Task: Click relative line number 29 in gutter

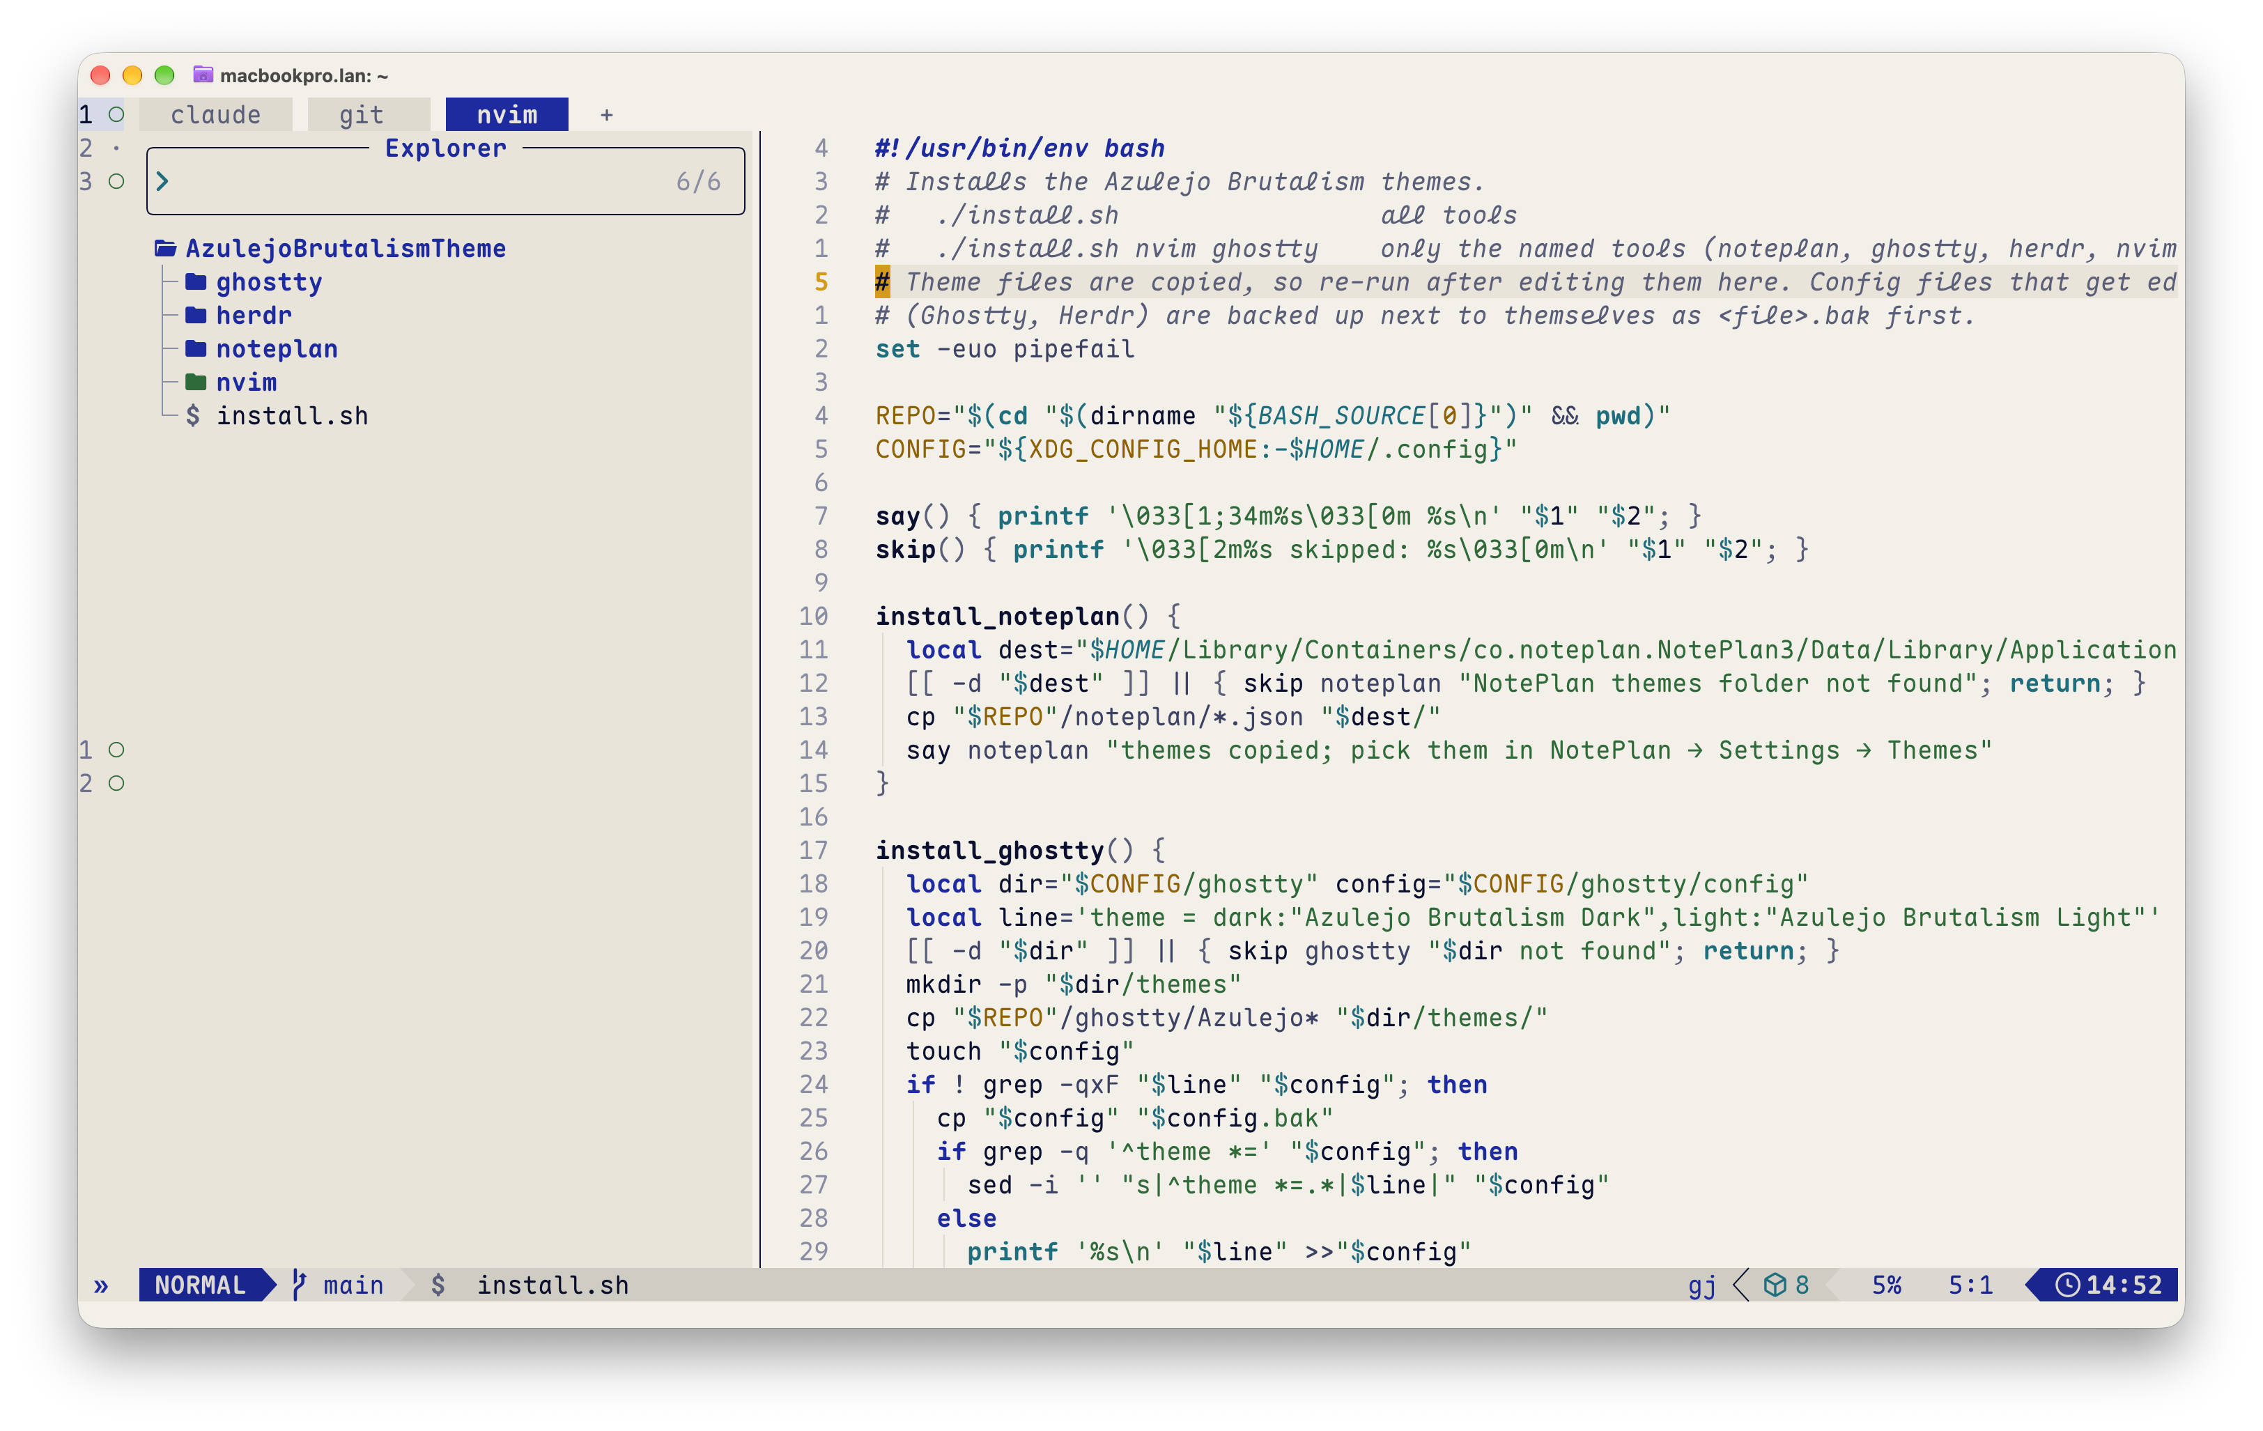Action: (813, 1251)
